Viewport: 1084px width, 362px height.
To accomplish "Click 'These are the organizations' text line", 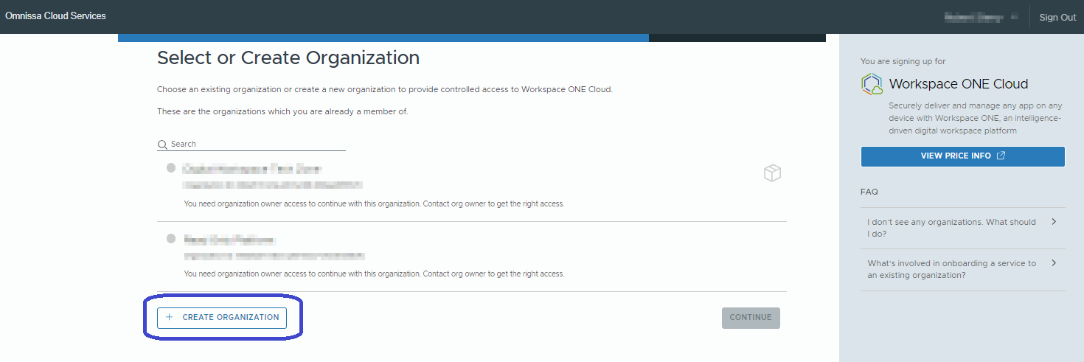I will (282, 112).
